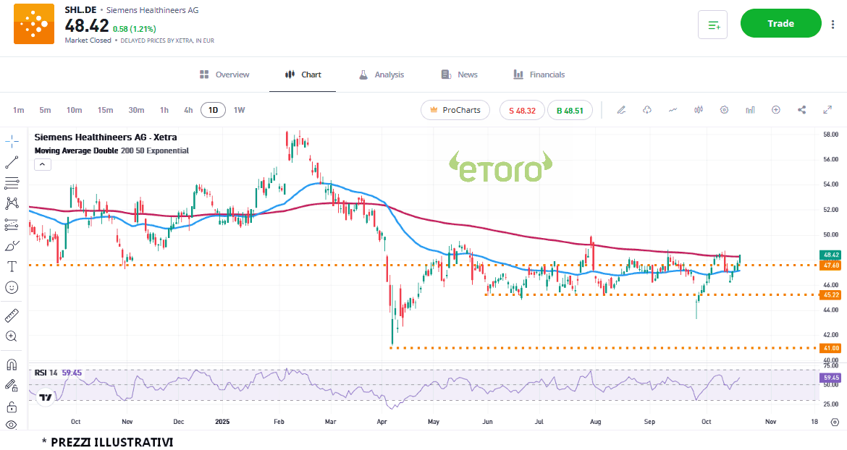
Task: Select the trend line drawing tool
Action: pos(12,163)
